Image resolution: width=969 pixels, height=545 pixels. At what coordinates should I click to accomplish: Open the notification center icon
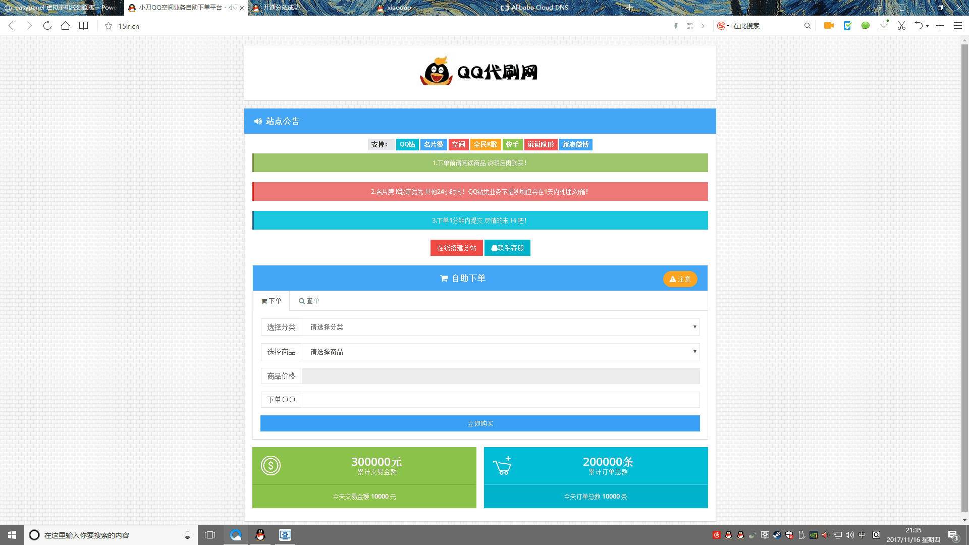[x=953, y=535]
